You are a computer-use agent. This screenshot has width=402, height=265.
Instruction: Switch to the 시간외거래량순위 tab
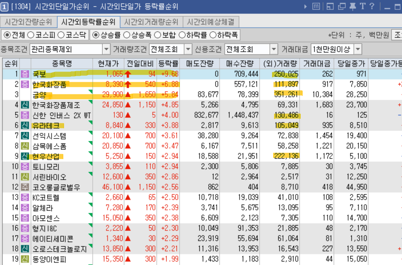click(x=151, y=22)
